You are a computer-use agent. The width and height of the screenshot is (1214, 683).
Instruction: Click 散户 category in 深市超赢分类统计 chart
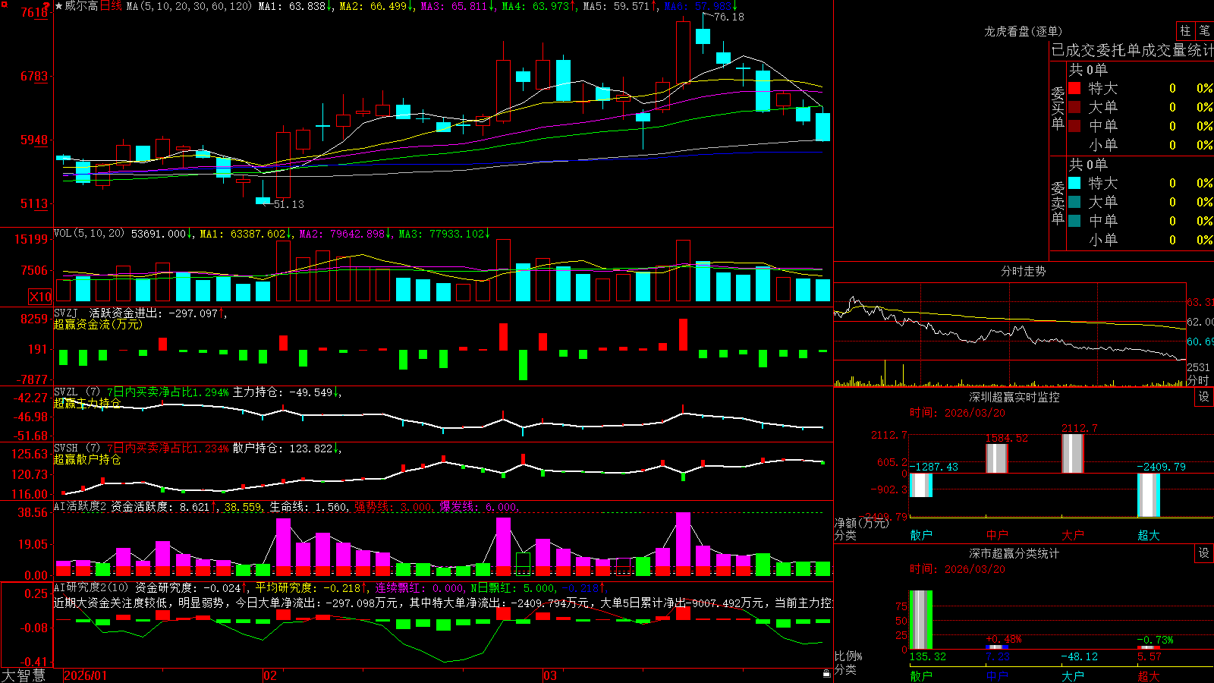(x=921, y=675)
